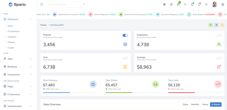Click the search magnifier icon

[84, 4]
